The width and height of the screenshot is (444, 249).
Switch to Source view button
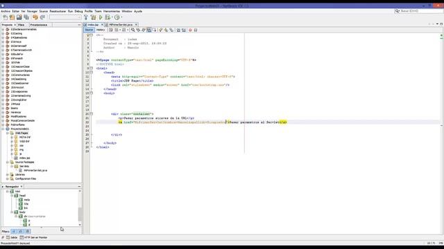click(x=89, y=30)
